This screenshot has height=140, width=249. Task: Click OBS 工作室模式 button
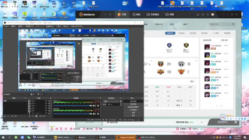click(133, 110)
